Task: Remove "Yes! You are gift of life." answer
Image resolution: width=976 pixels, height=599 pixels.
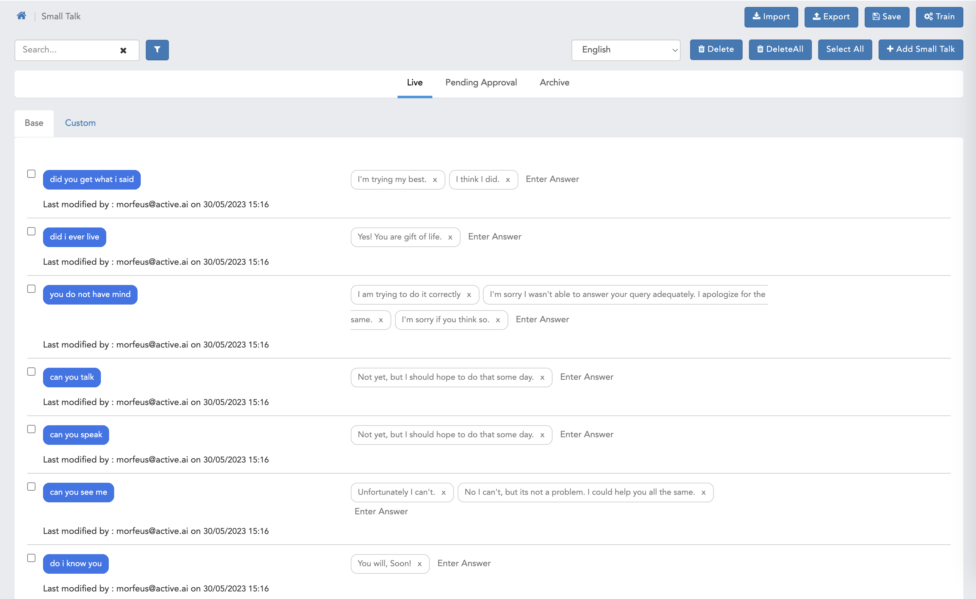Action: pyautogui.click(x=450, y=237)
